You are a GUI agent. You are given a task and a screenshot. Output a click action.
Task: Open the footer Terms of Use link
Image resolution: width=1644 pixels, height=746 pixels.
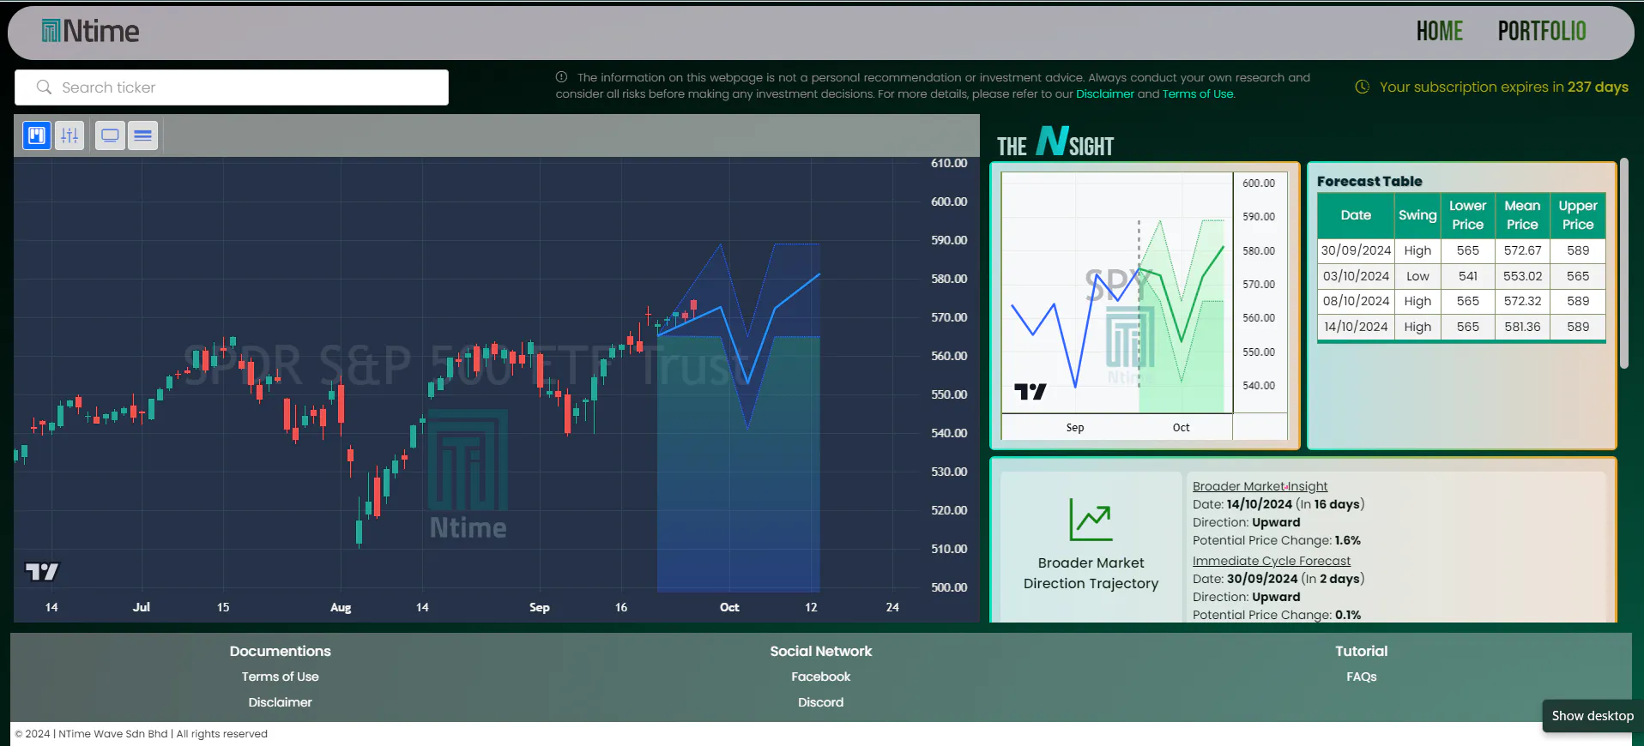(280, 677)
